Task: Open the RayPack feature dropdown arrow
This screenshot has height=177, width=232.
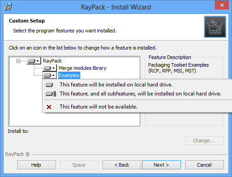Action: click(x=38, y=61)
